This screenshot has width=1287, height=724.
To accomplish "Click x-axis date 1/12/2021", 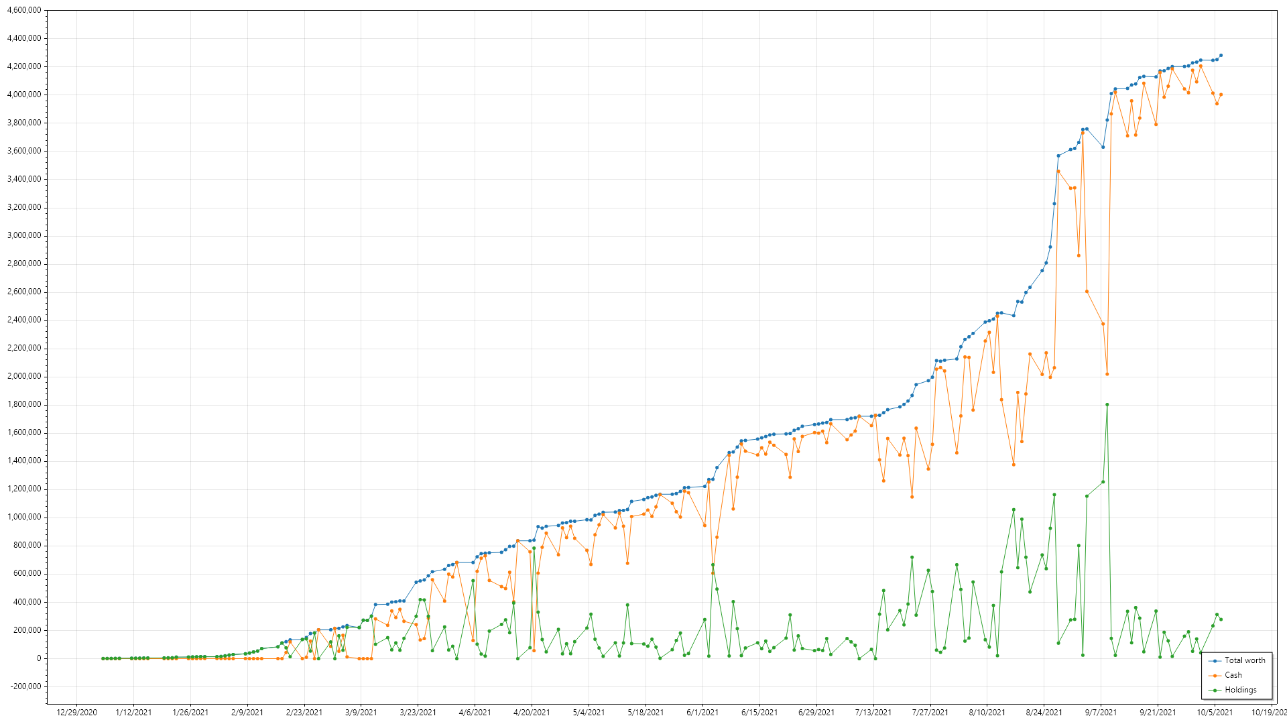I will pyautogui.click(x=133, y=713).
